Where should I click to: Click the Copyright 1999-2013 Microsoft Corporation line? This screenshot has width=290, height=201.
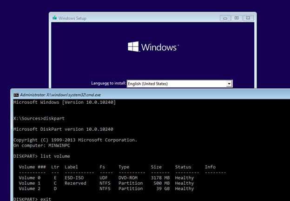75,140
